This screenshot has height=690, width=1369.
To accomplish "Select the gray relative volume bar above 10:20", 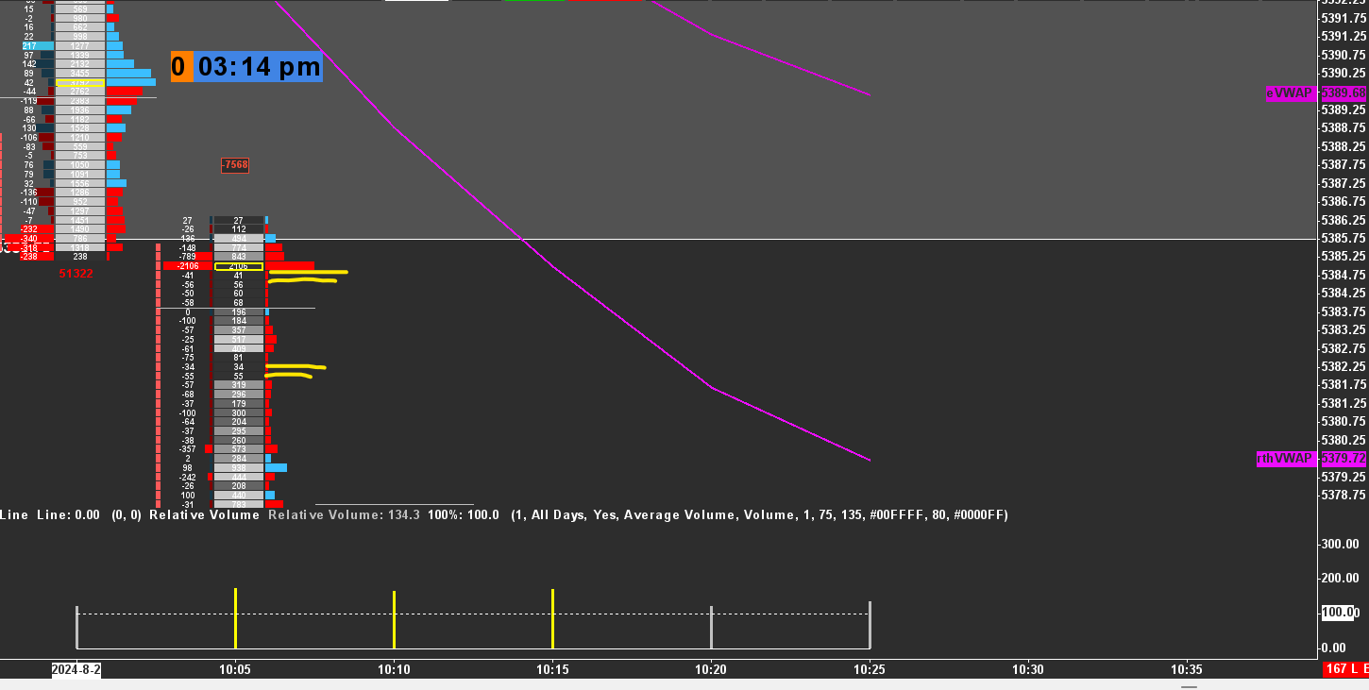I will pyautogui.click(x=711, y=627).
